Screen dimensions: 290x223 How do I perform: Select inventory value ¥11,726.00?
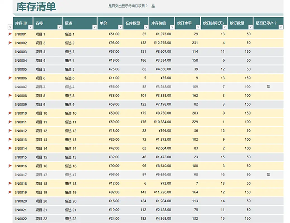click(x=162, y=192)
